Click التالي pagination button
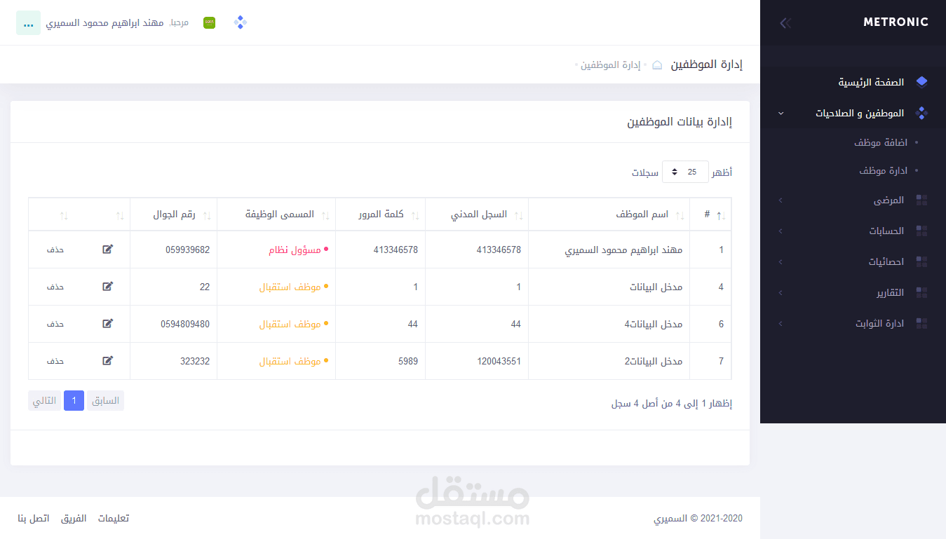Screen dimensions: 946x539 click(45, 401)
